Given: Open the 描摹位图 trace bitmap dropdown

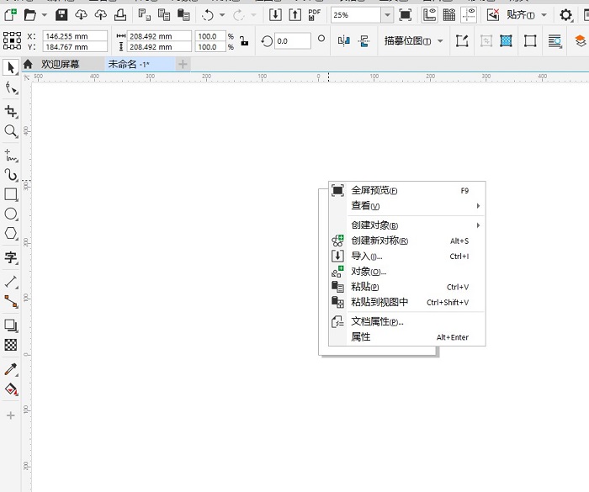Looking at the screenshot, I should [x=440, y=41].
